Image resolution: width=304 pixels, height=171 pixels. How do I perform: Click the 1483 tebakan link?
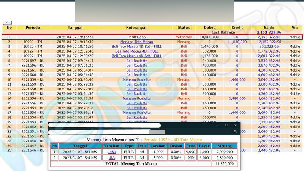point(112,152)
